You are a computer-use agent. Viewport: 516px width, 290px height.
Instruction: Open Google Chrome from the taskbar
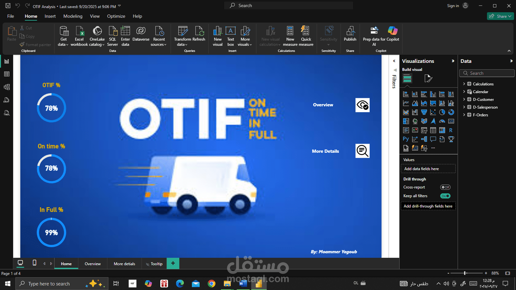point(212,284)
